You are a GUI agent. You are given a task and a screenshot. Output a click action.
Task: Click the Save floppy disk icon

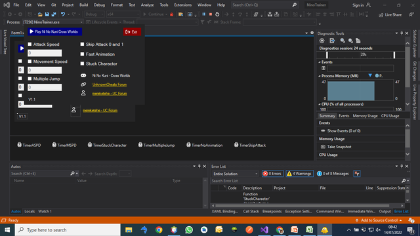pyautogui.click(x=47, y=14)
